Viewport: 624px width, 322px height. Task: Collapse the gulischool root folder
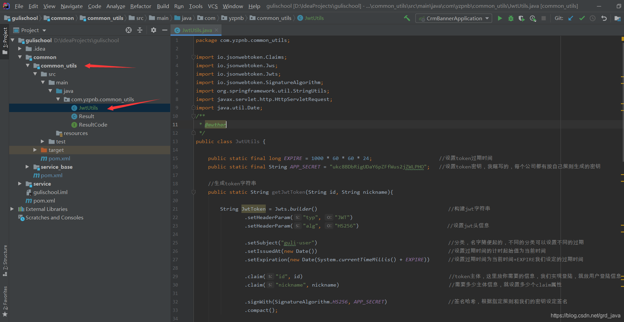pos(13,40)
